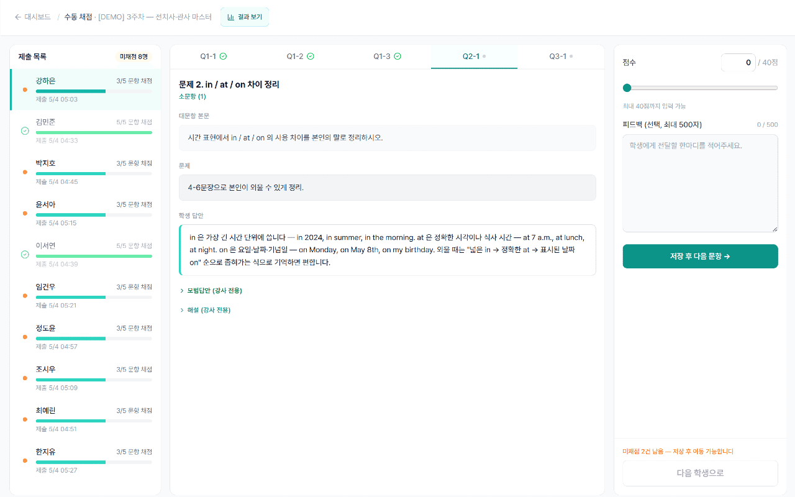Image resolution: width=795 pixels, height=497 pixels.
Task: Click the 대문항 본문 passage text
Action: [x=387, y=138]
